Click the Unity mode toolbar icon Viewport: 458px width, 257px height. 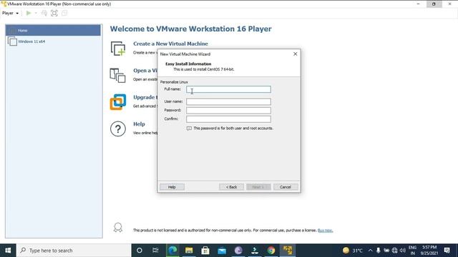[64, 13]
